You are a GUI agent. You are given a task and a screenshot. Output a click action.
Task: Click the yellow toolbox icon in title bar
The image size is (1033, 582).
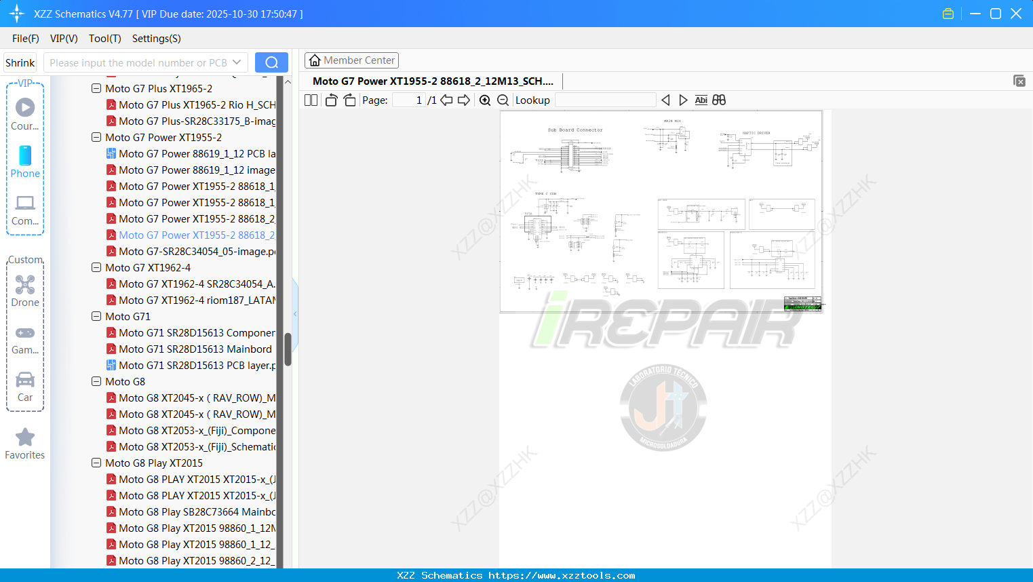click(x=948, y=14)
